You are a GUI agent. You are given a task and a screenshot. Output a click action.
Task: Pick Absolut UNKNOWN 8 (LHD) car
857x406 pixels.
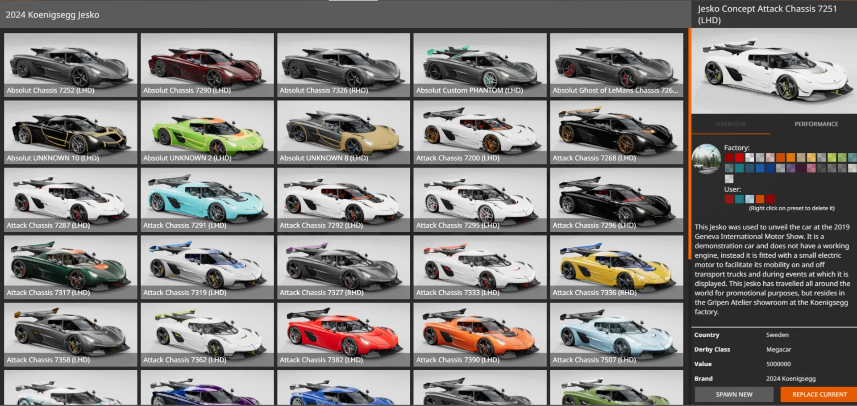coord(344,132)
